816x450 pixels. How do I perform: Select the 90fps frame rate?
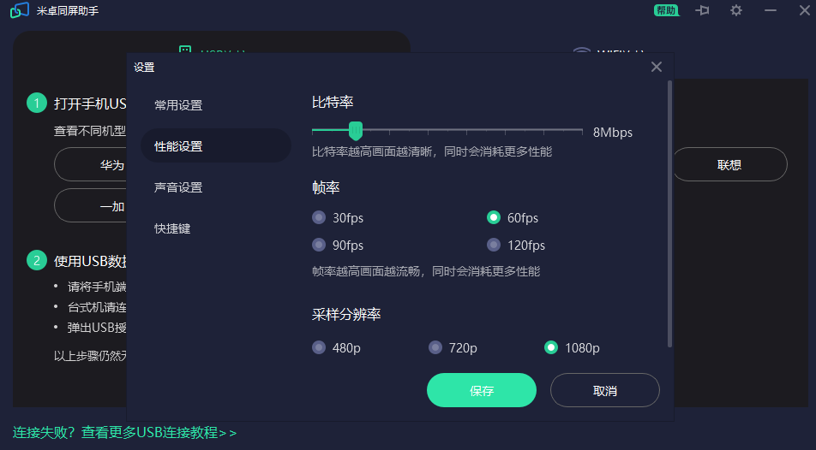click(319, 246)
